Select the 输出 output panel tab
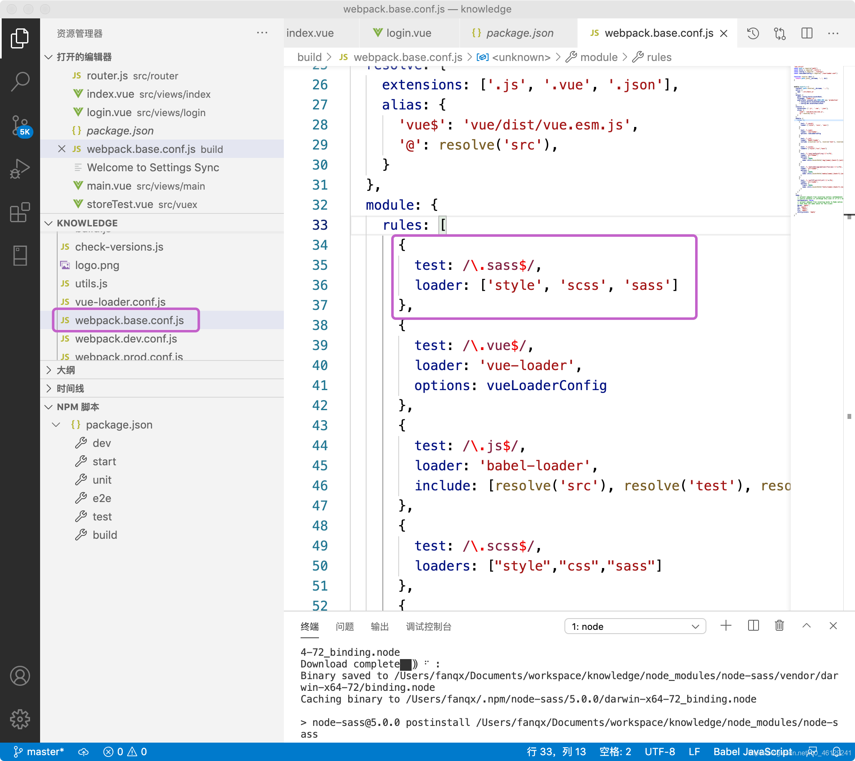The image size is (855, 761). point(380,627)
